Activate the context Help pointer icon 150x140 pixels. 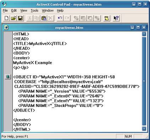click(116, 18)
